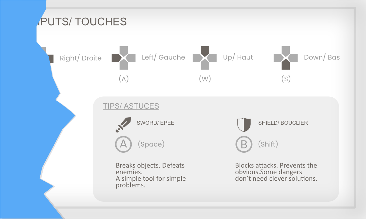Click the Up/ Haut label
The width and height of the screenshot is (366, 219).
pyautogui.click(x=238, y=57)
